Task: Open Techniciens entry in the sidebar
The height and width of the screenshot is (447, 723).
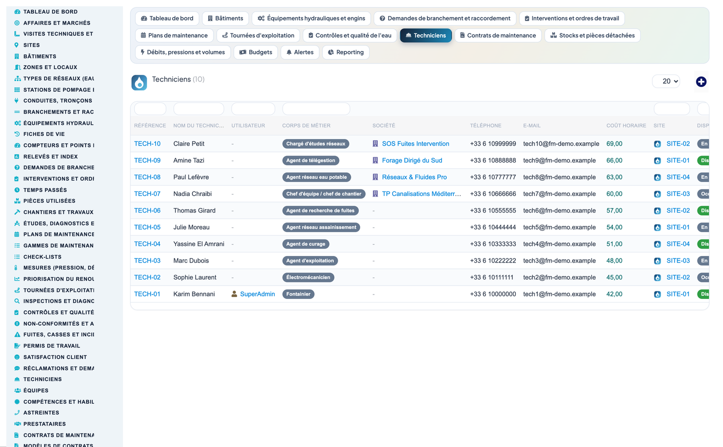Action: (x=42, y=379)
